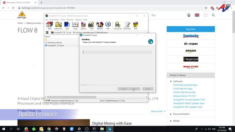Click the Buy Now button
This screenshot has width=235, height=132.
[x=191, y=29]
